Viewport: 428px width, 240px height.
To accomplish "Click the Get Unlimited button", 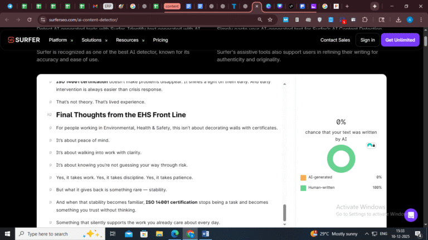I will [x=400, y=40].
